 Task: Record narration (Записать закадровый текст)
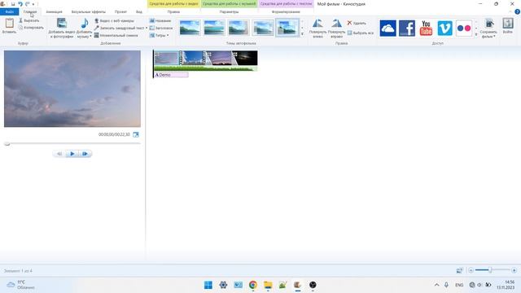(120, 28)
